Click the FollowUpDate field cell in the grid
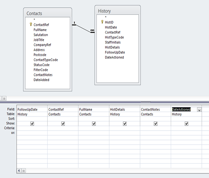Screen dimensions: 209x178 (32, 109)
